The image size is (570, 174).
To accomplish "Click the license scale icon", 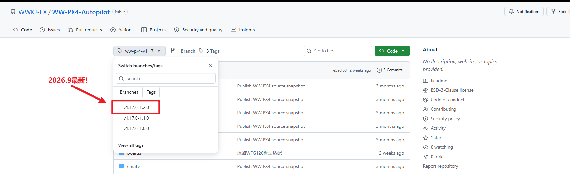I will click(x=426, y=90).
